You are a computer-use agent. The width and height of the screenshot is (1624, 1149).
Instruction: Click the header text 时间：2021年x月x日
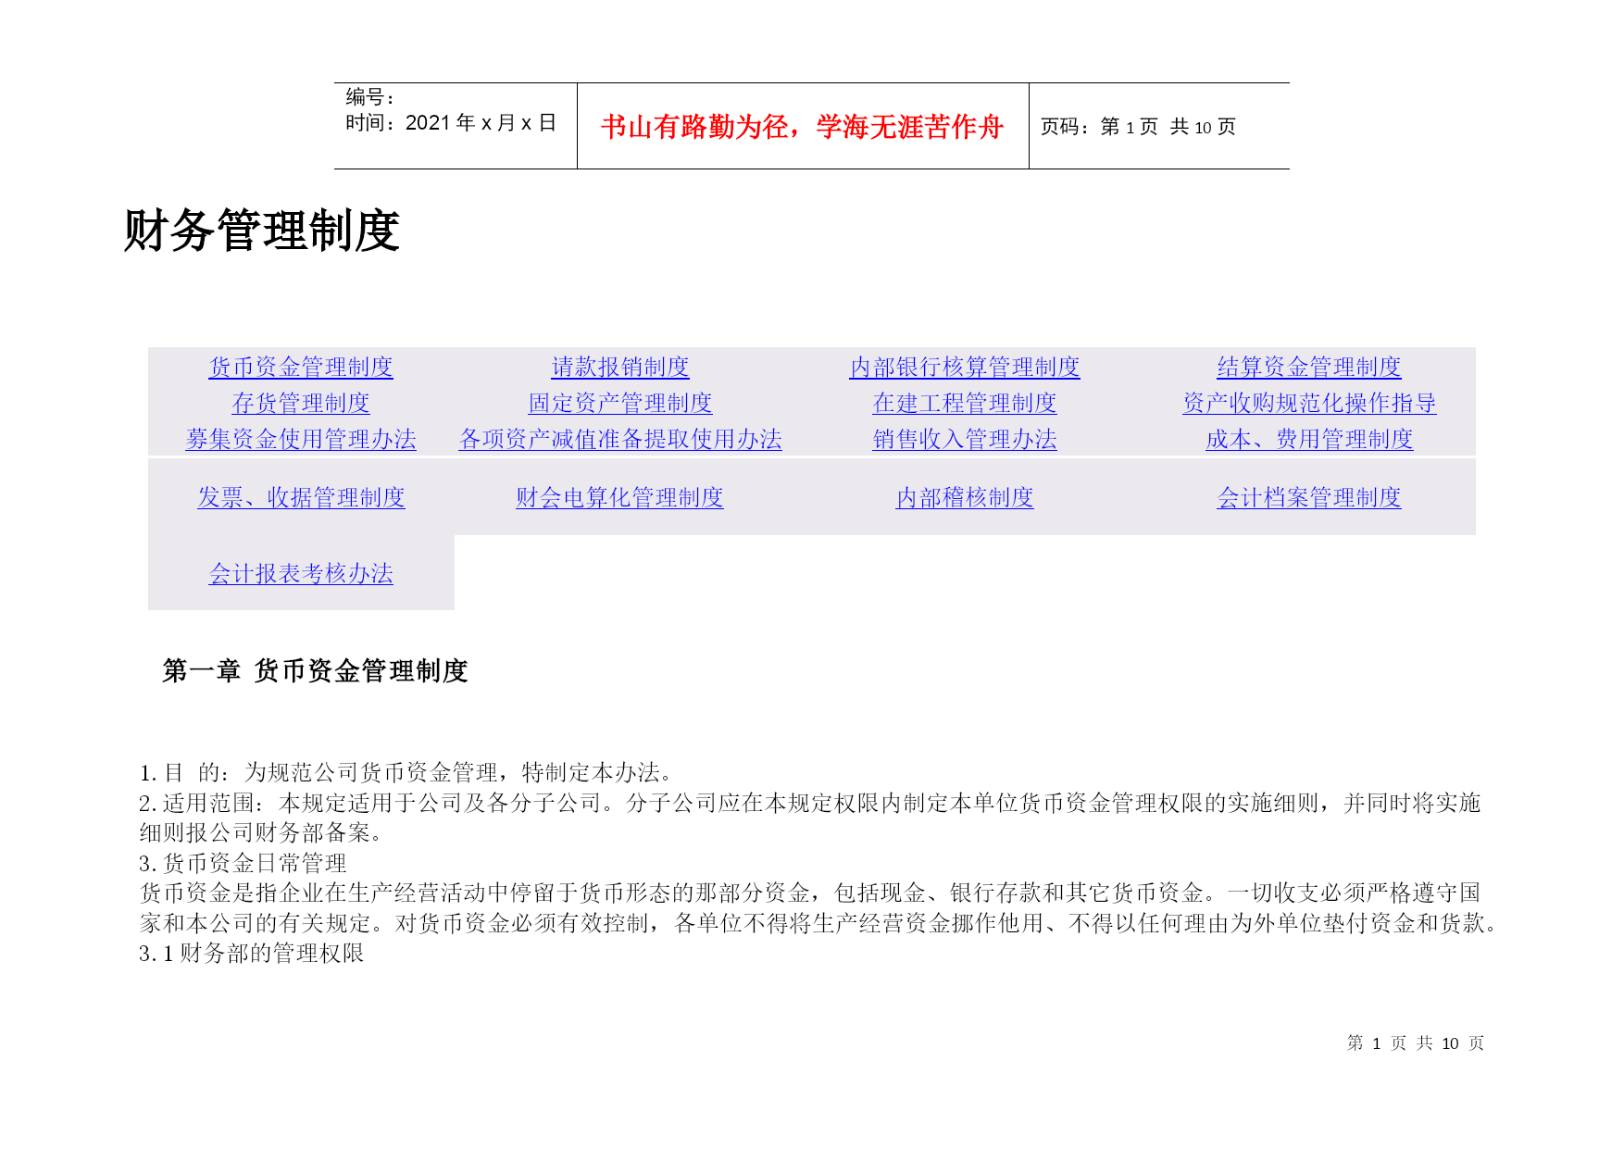point(451,123)
